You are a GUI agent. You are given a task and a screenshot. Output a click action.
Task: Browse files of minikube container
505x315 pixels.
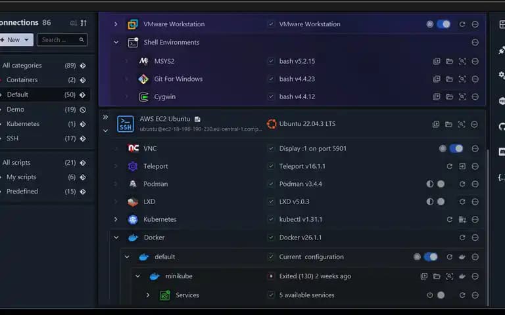pyautogui.click(x=437, y=276)
